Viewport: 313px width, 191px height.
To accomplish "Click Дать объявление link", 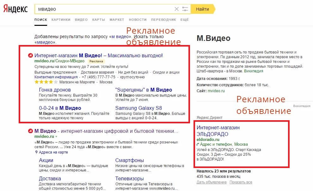I will tap(212, 182).
